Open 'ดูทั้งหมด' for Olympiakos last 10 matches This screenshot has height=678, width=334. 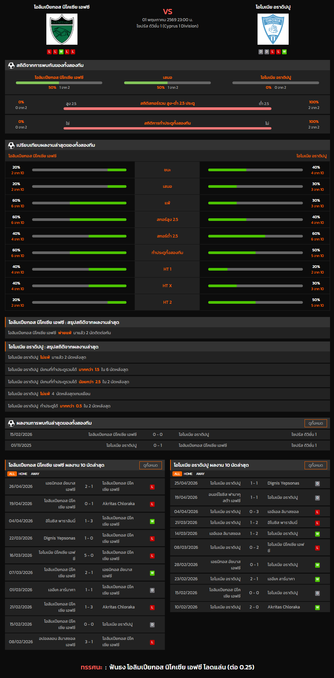[151, 465]
